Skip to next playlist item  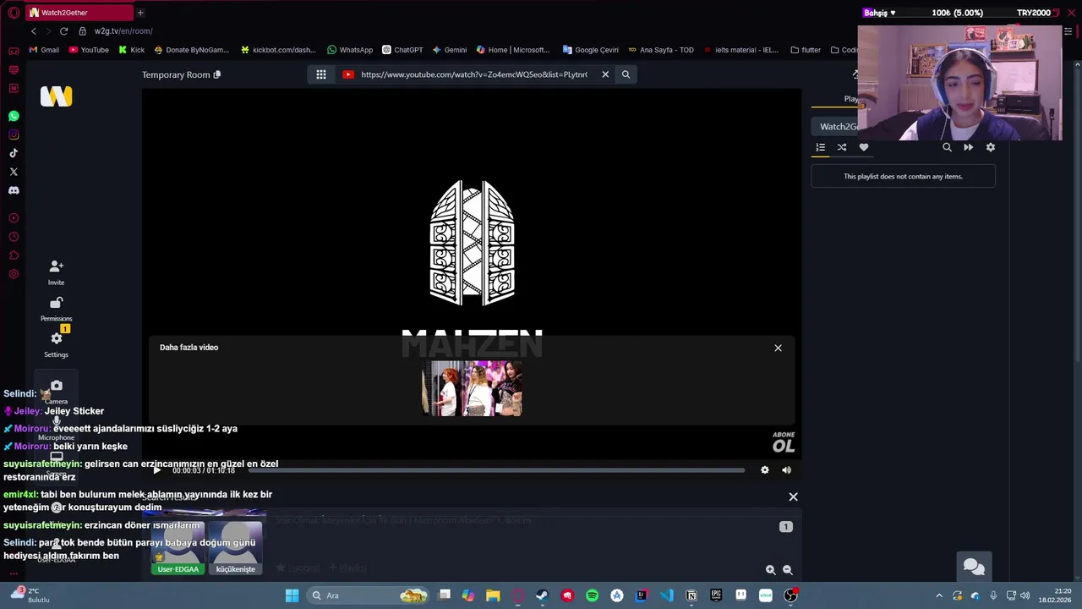tap(969, 147)
